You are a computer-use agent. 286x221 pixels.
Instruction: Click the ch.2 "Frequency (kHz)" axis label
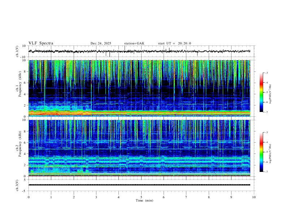[20, 144]
